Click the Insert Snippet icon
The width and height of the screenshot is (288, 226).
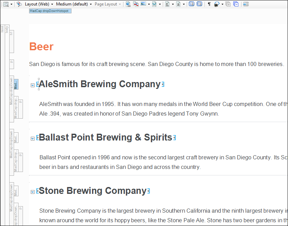click(154, 4)
